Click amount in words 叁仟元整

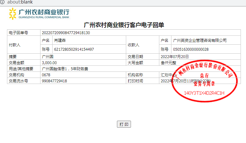168,63
